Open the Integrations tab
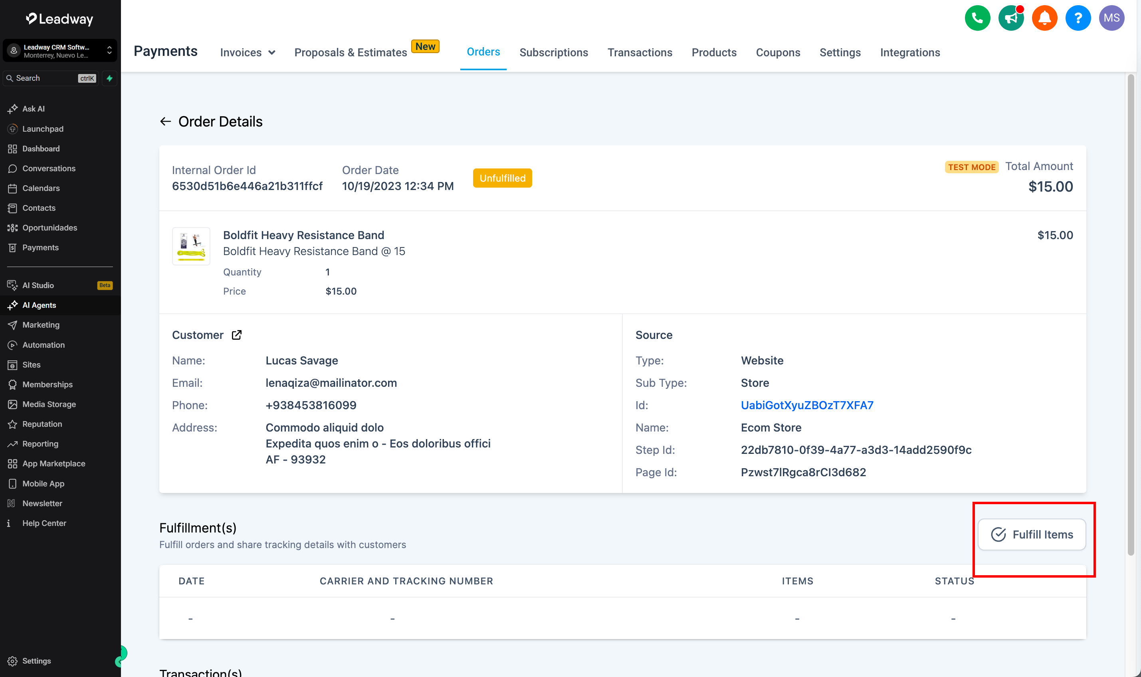1141x677 pixels. (x=910, y=52)
